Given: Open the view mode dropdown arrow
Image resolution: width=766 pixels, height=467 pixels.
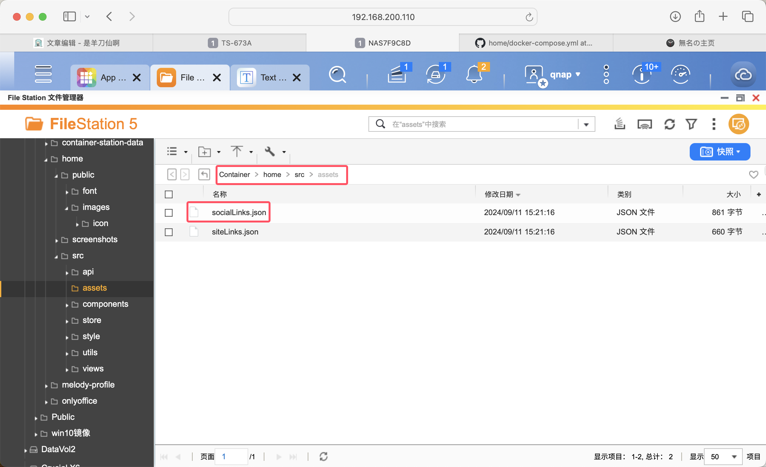Looking at the screenshot, I should (x=186, y=152).
